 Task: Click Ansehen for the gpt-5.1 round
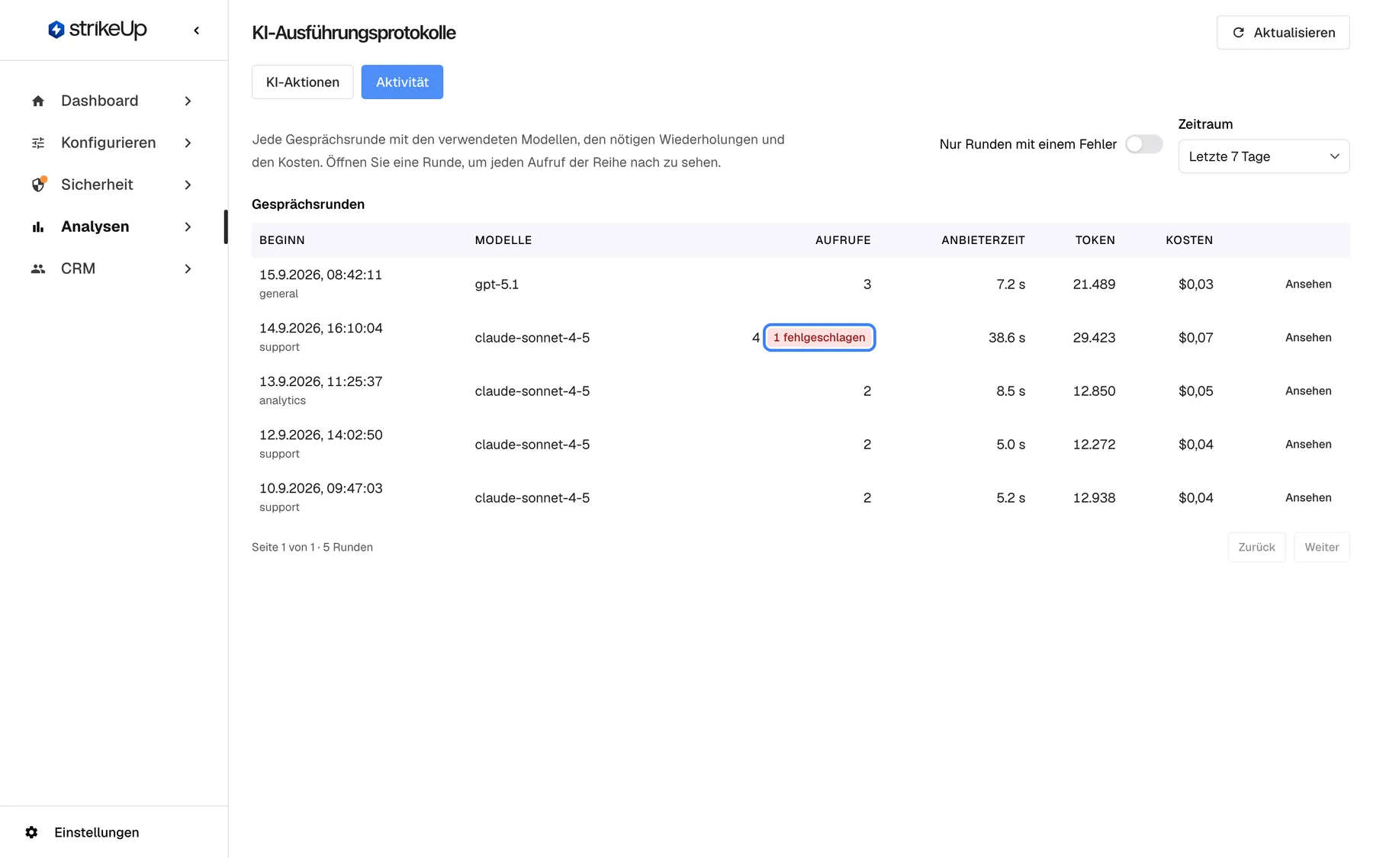(1308, 284)
